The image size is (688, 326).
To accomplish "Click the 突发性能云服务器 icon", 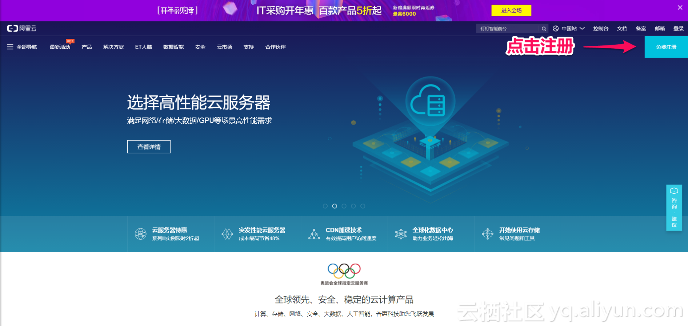I will pos(227,234).
